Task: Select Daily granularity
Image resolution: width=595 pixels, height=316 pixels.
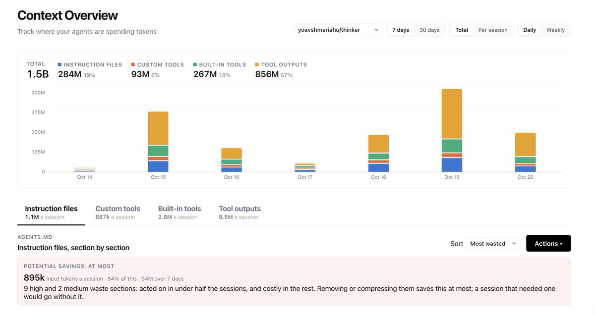Action: (x=530, y=30)
